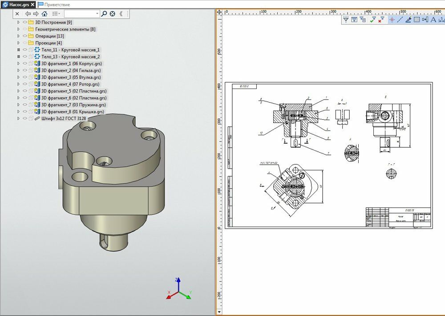Click the line segment selector filter icon
Screen dimensions: 445x316
tap(400, 20)
